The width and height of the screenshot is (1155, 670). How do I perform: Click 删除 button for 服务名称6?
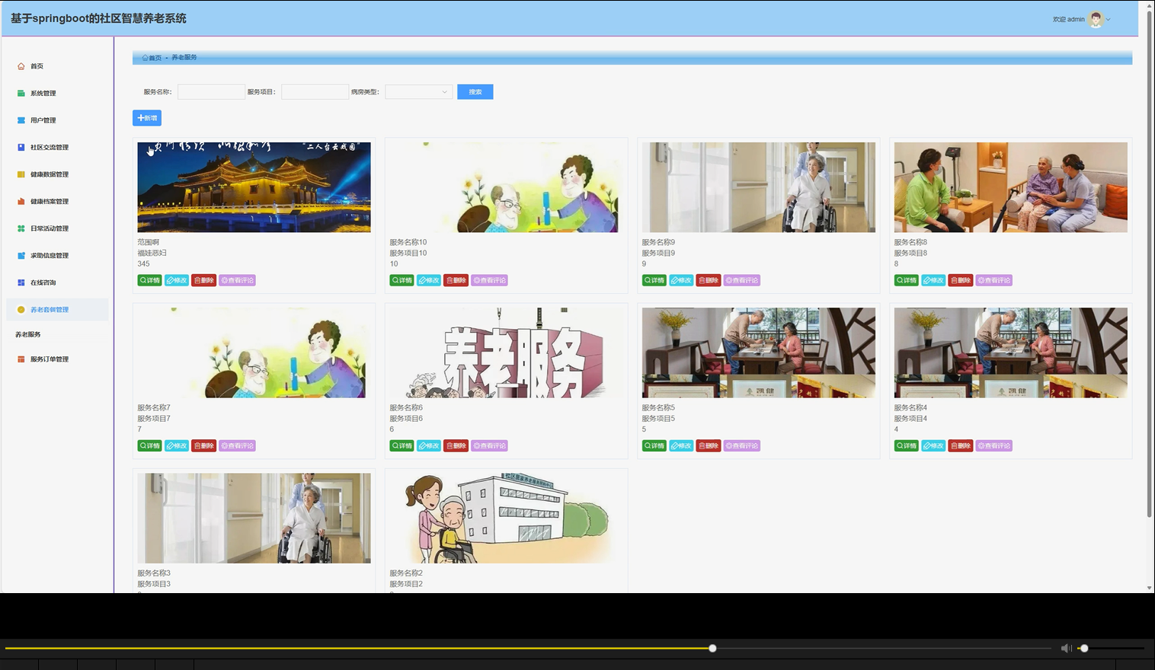click(456, 446)
